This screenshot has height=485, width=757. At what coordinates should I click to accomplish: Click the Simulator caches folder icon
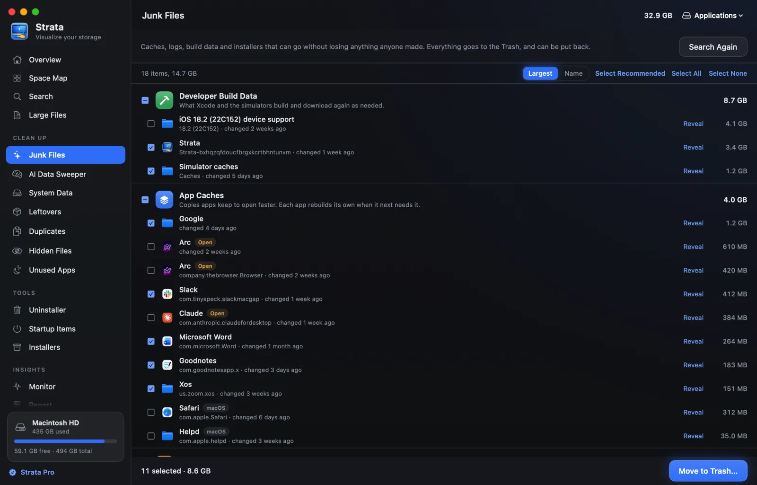click(x=167, y=171)
